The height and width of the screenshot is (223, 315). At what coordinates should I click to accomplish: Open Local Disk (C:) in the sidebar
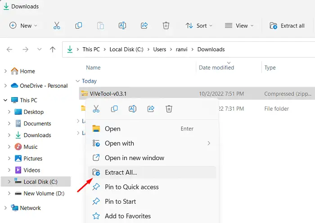tap(40, 182)
